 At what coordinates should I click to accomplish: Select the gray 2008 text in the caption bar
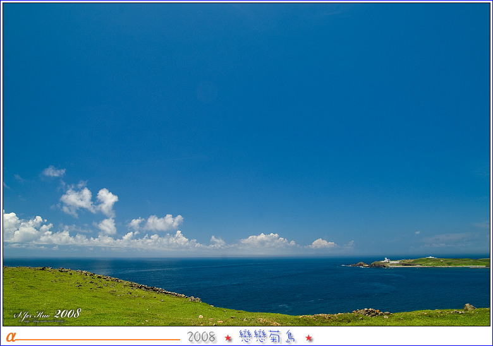202,337
